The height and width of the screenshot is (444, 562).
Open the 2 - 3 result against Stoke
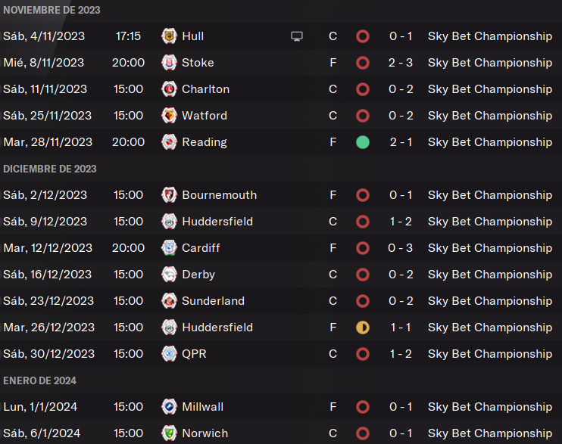tap(401, 63)
